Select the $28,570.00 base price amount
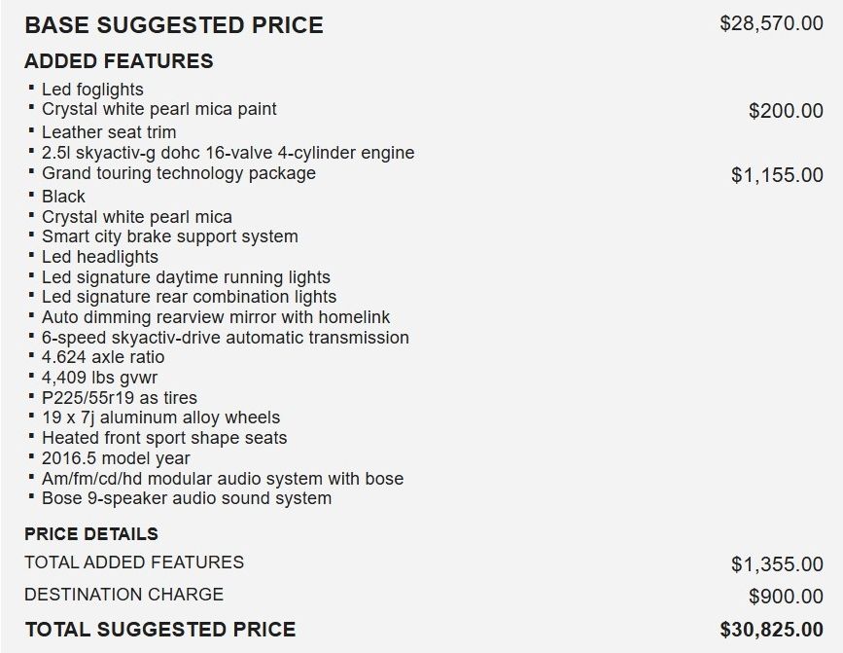Image resolution: width=843 pixels, height=653 pixels. [x=771, y=23]
